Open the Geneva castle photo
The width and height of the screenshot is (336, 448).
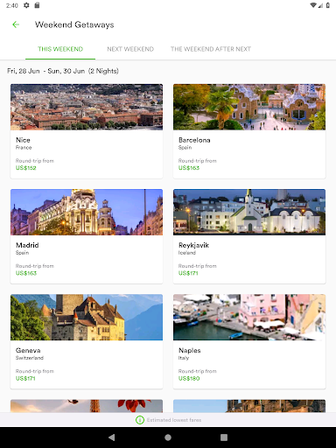[x=87, y=318]
